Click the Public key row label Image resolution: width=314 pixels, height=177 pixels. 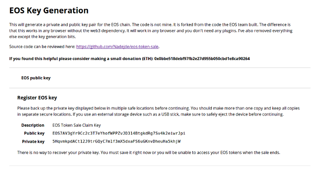pos(34,133)
